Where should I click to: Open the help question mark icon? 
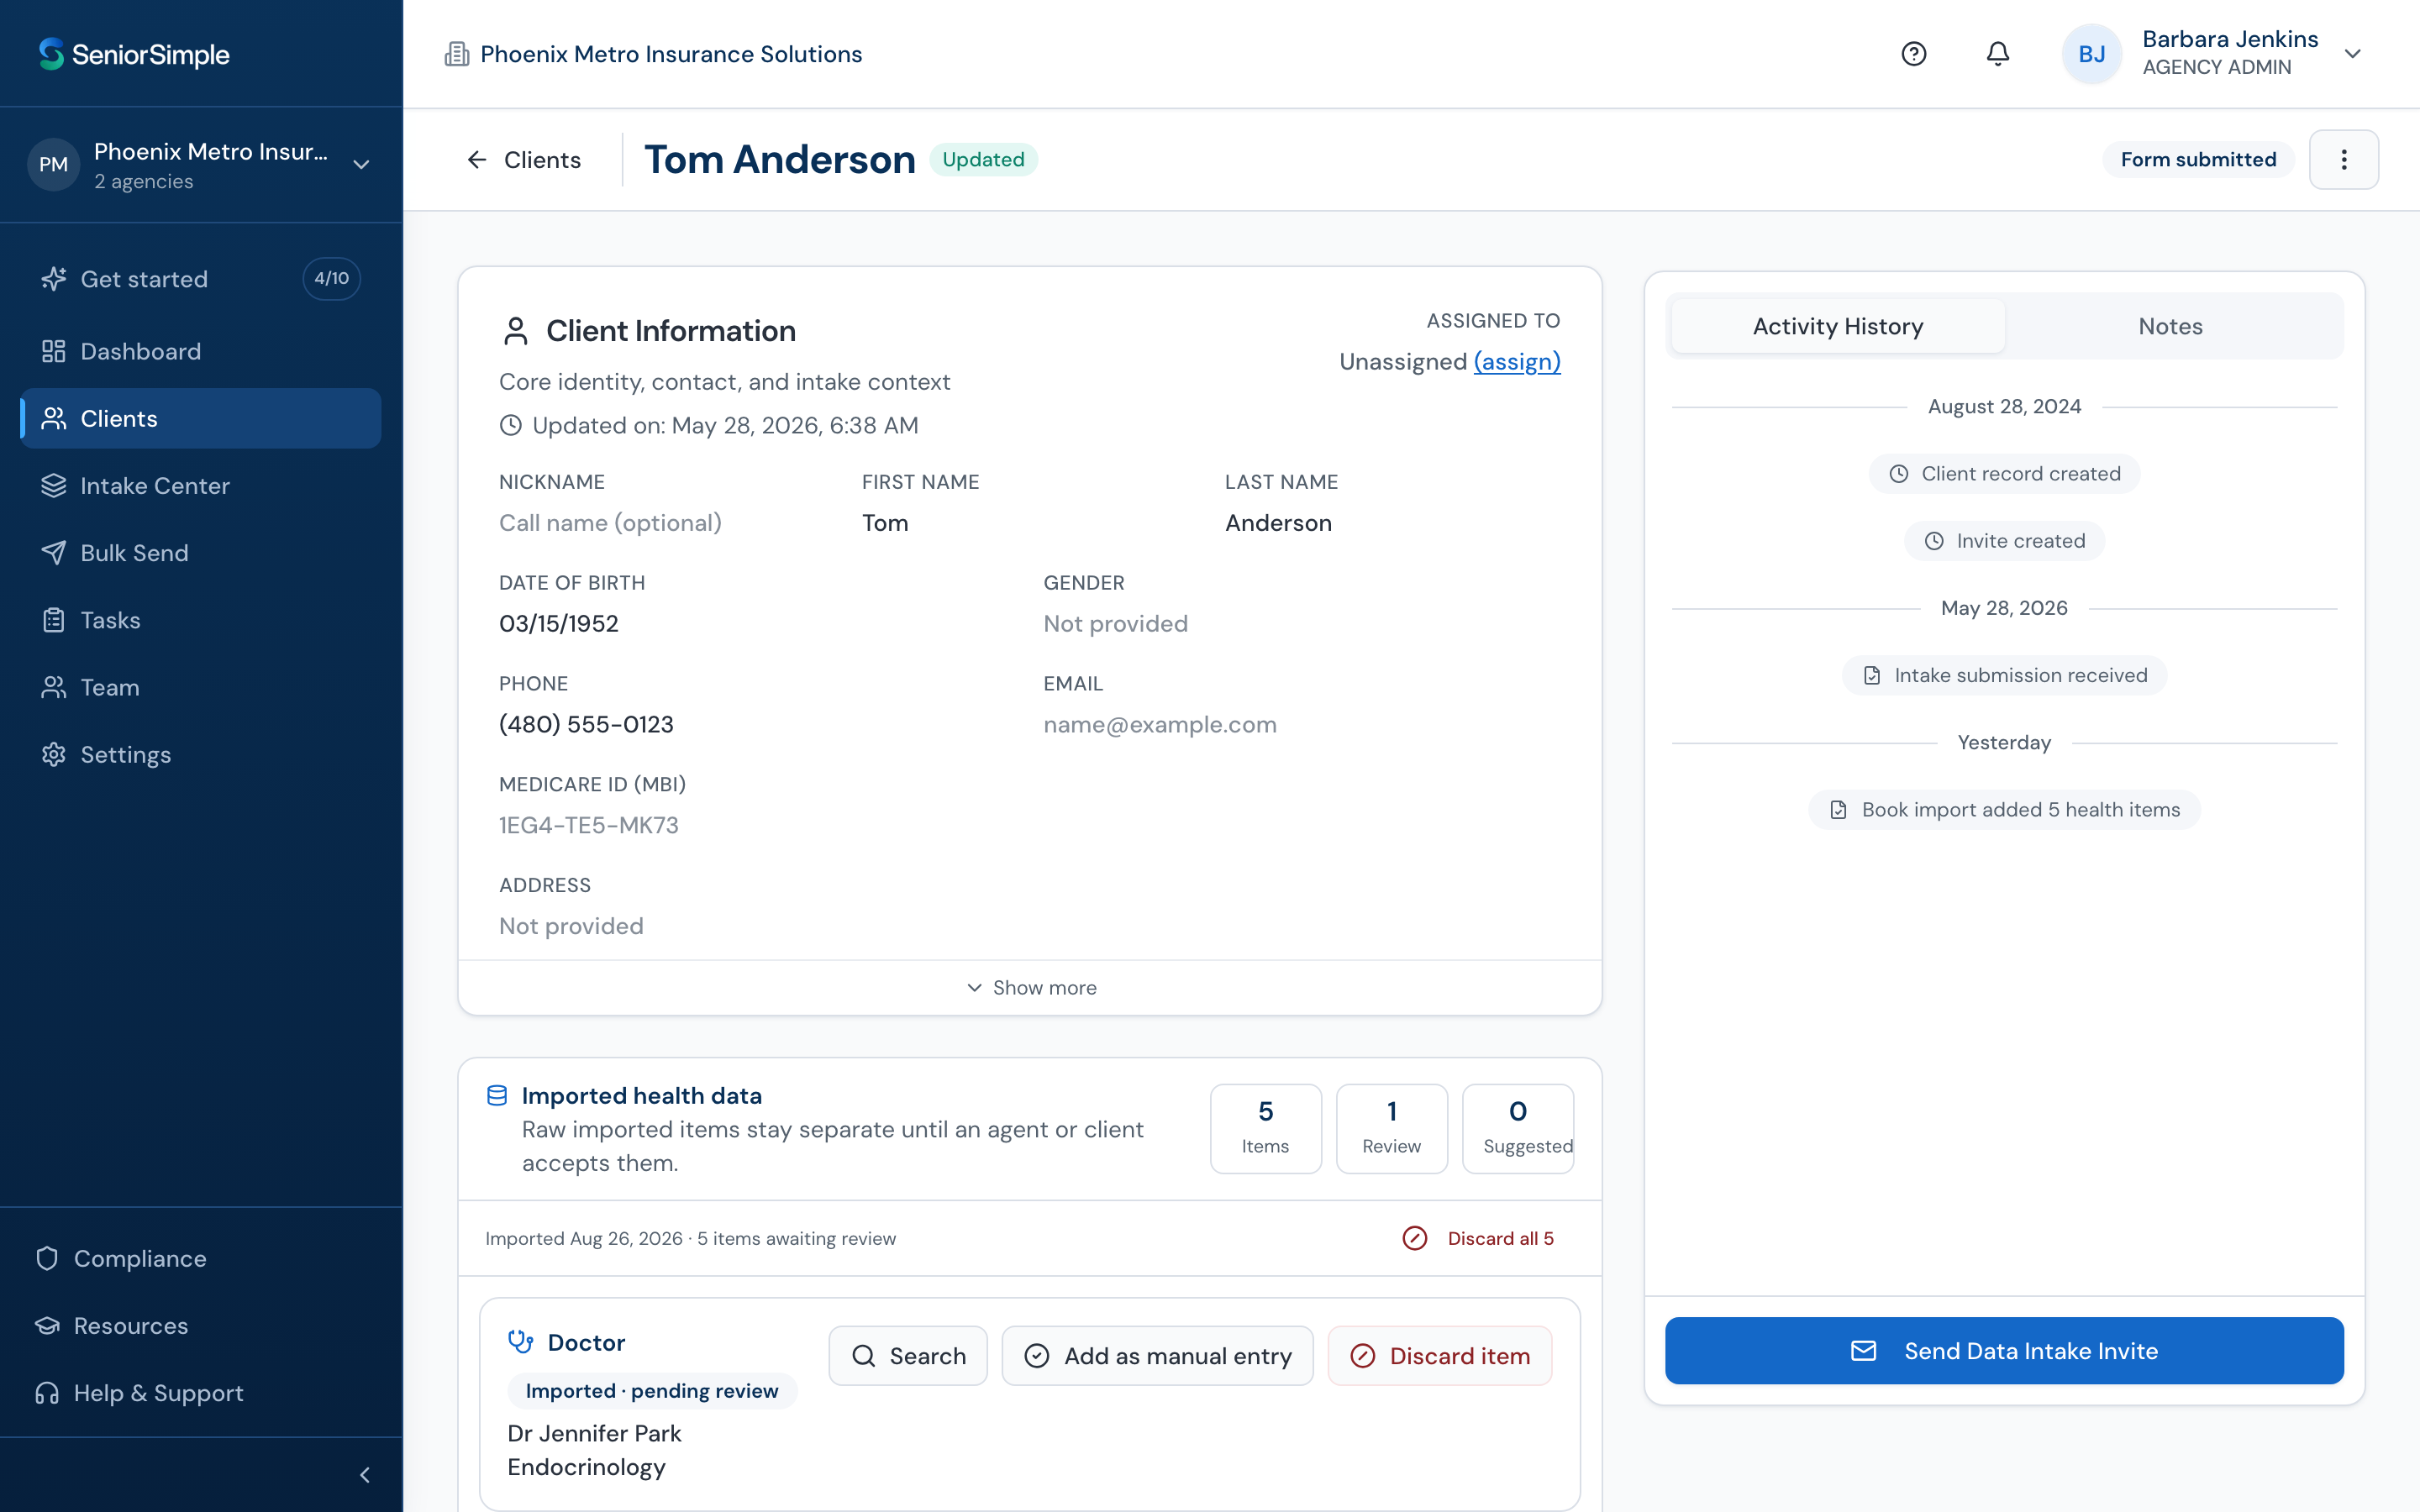coord(1913,54)
